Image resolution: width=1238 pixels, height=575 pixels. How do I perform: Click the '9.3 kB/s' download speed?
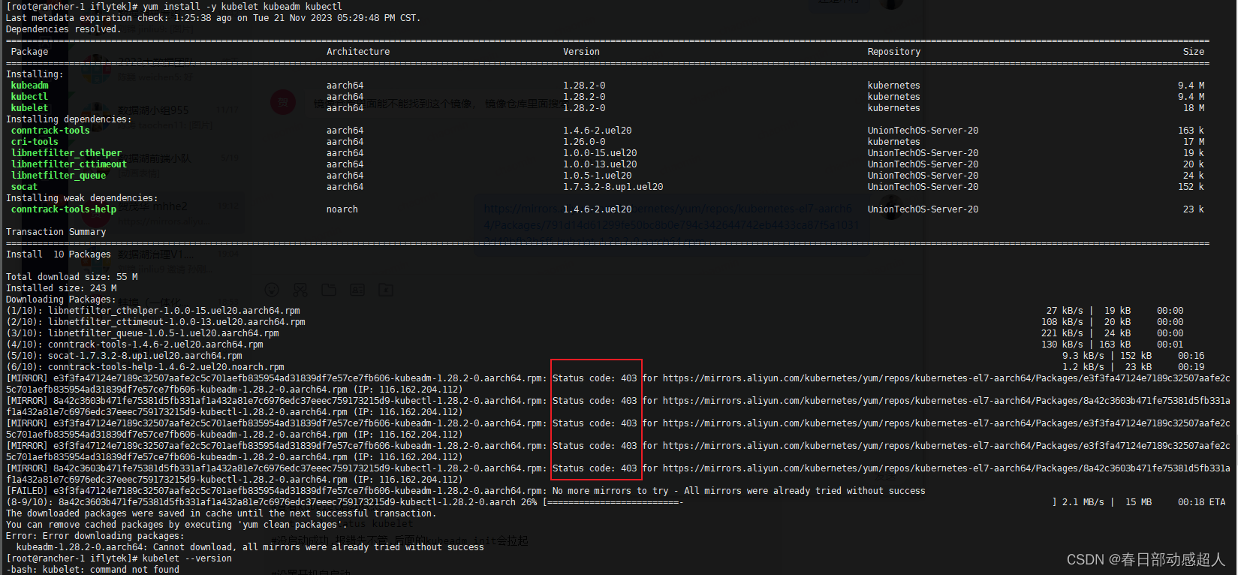coord(1083,355)
